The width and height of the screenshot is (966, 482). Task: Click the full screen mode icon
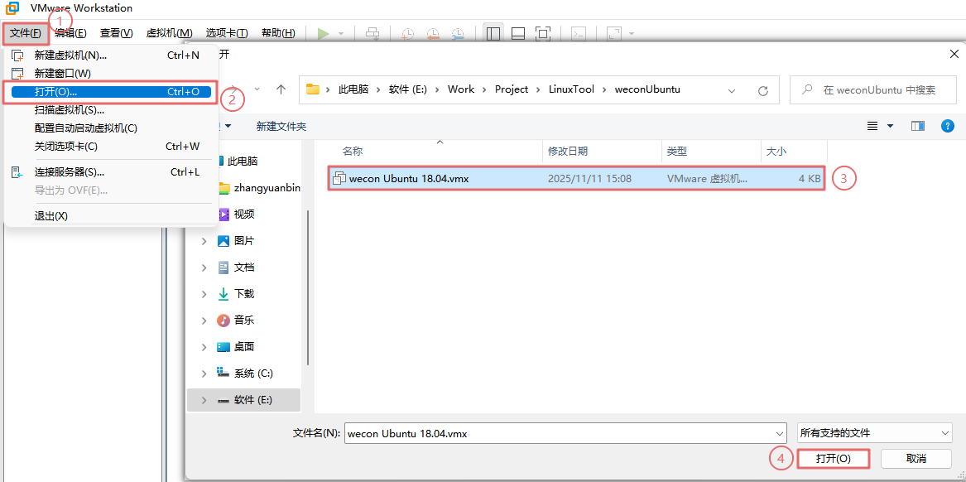[543, 33]
